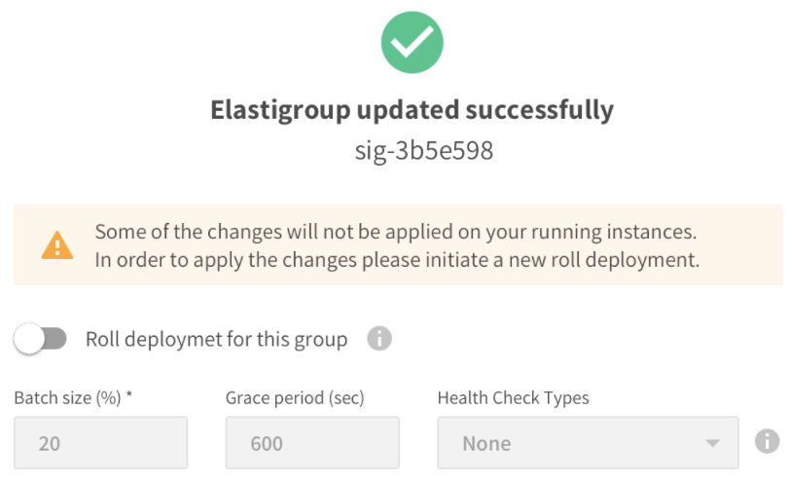Click warning text about running instances
Image resolution: width=790 pixels, height=481 pixels.
[x=396, y=233]
